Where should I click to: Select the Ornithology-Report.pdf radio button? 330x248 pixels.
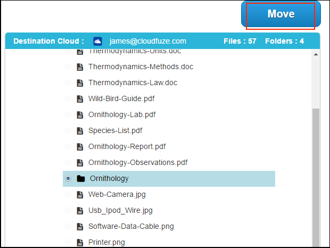(x=68, y=147)
